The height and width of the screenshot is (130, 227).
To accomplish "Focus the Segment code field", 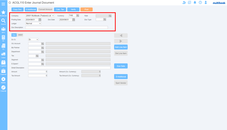I will (35, 60).
